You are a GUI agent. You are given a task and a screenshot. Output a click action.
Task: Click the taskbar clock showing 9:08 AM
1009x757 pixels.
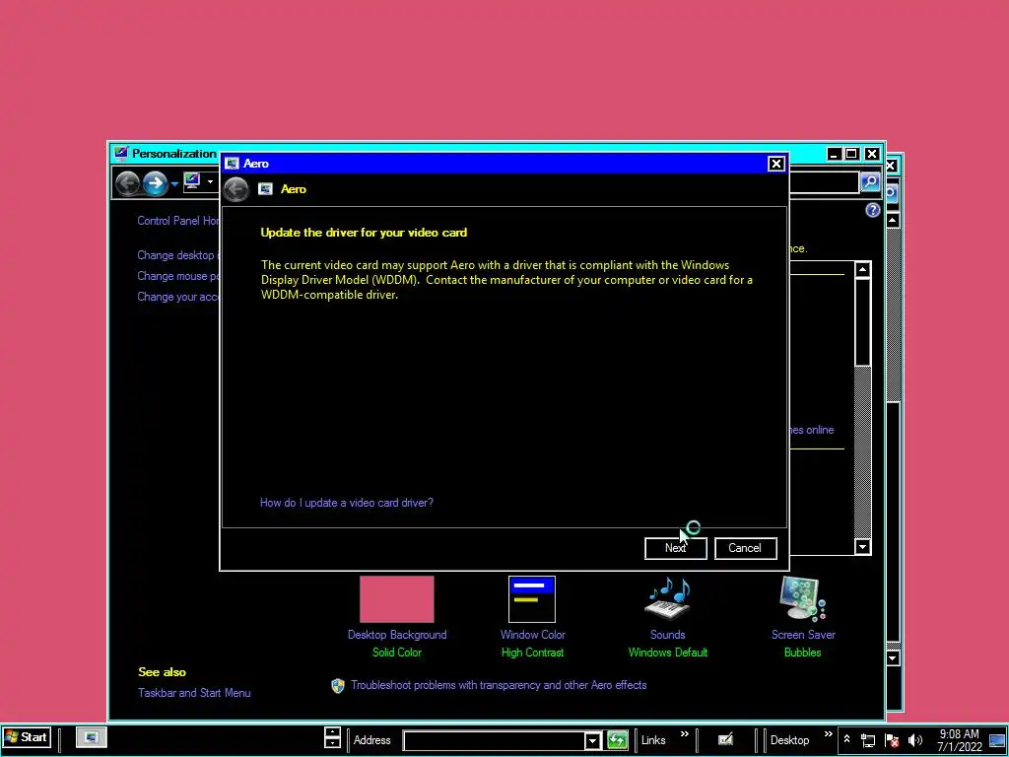tap(959, 740)
